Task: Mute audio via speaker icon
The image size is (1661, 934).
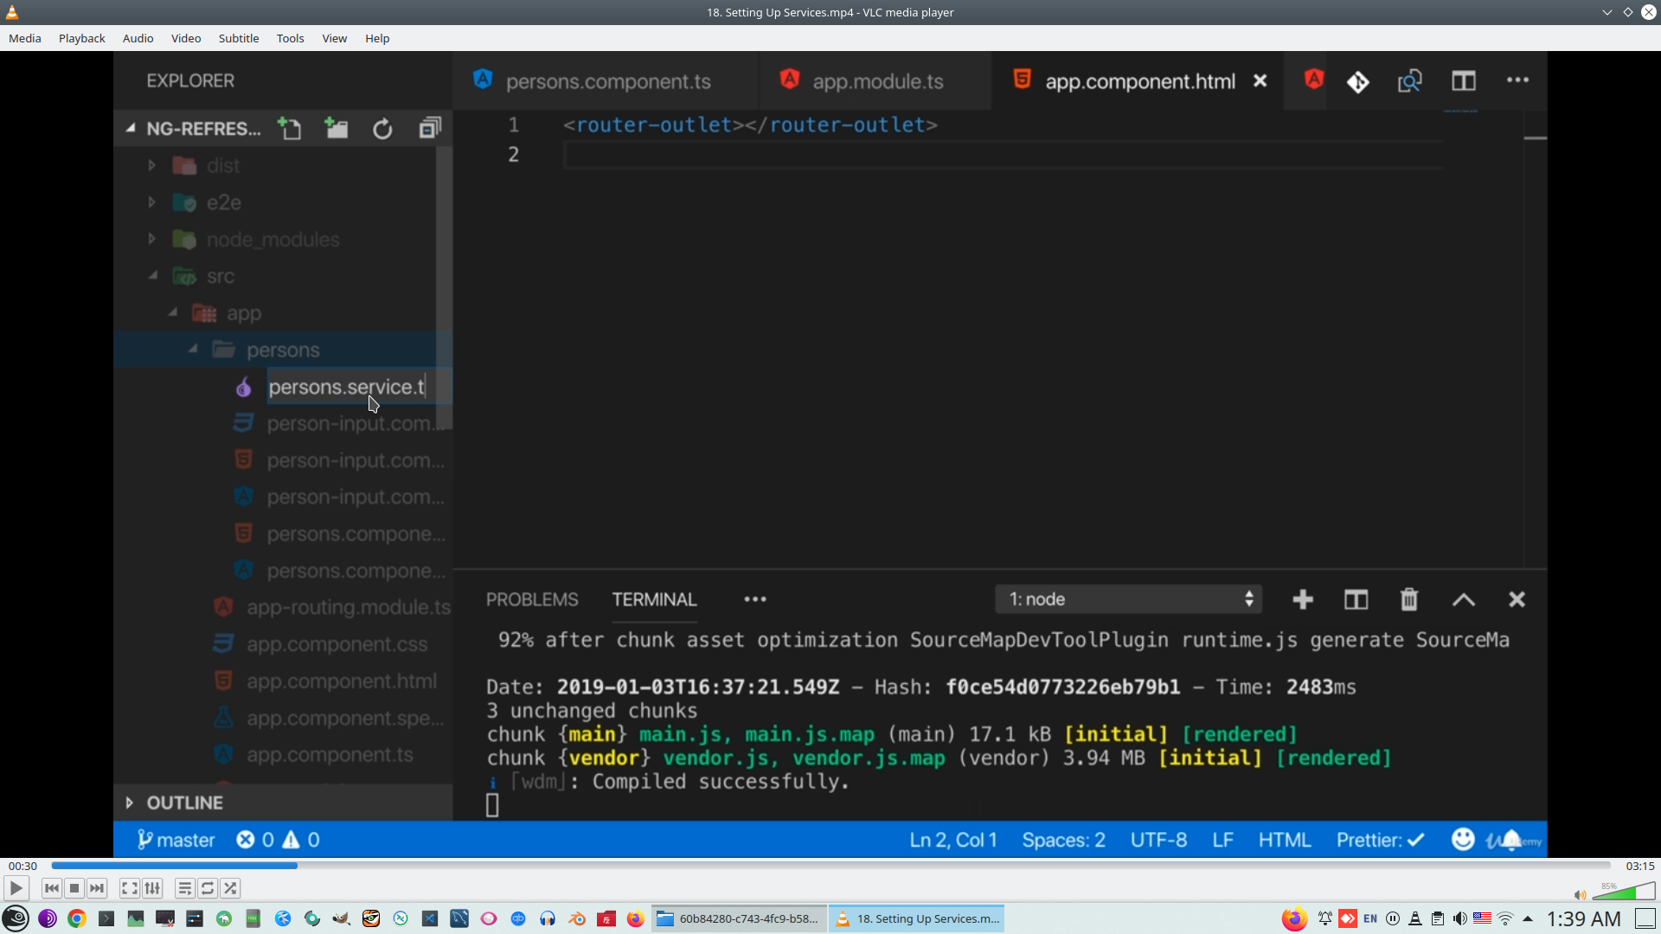Action: click(x=1580, y=894)
